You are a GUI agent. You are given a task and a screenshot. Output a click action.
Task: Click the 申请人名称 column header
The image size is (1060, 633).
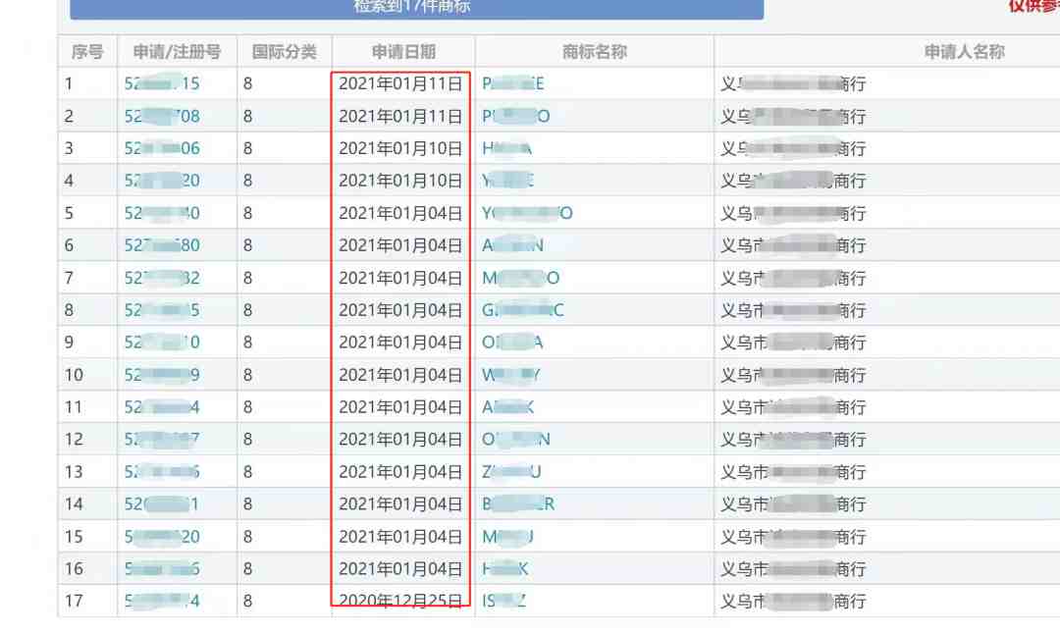[x=965, y=52]
